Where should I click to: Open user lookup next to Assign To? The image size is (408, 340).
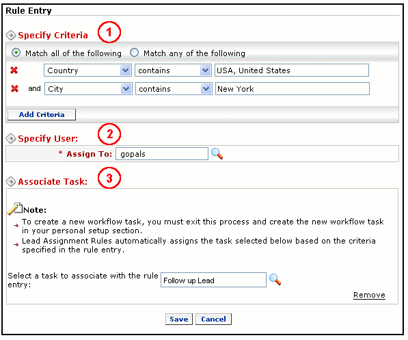217,153
